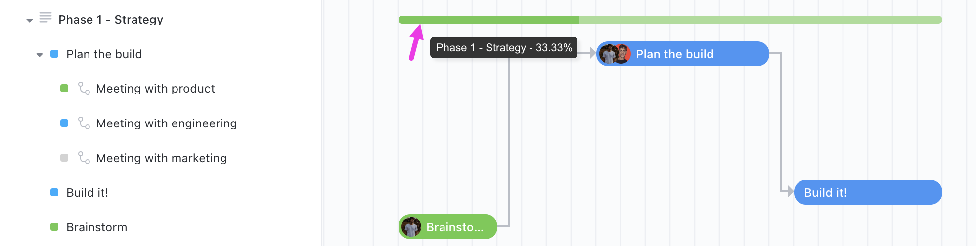
Task: Collapse the Phase 1 - Strategy list
Action: [30, 20]
